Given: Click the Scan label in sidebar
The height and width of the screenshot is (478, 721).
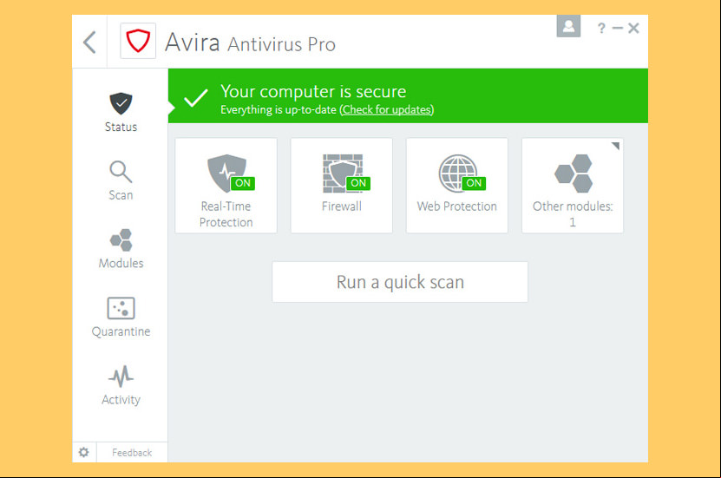Looking at the screenshot, I should click(121, 195).
